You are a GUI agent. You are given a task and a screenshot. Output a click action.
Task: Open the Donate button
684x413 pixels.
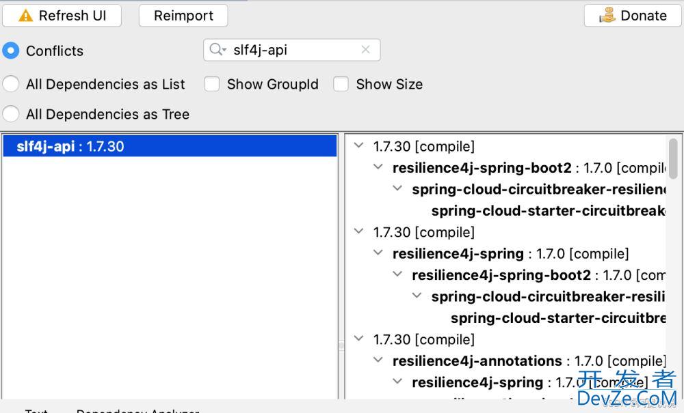tap(633, 16)
